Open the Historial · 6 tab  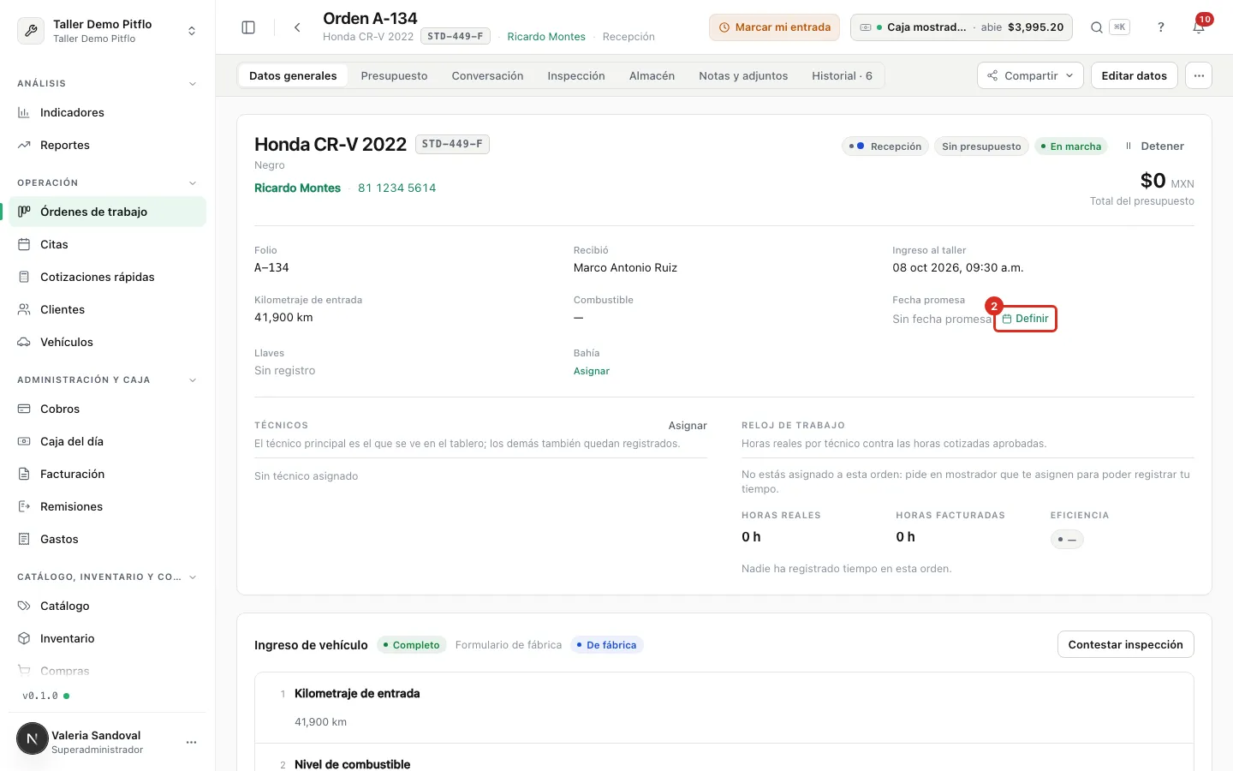pyautogui.click(x=842, y=75)
